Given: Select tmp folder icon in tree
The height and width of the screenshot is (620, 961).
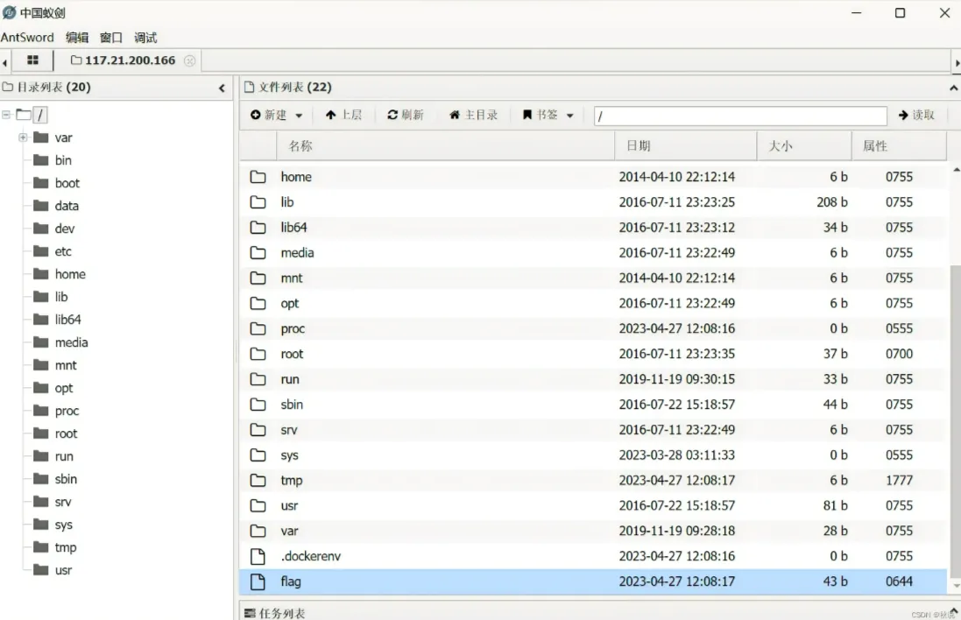Looking at the screenshot, I should point(41,547).
